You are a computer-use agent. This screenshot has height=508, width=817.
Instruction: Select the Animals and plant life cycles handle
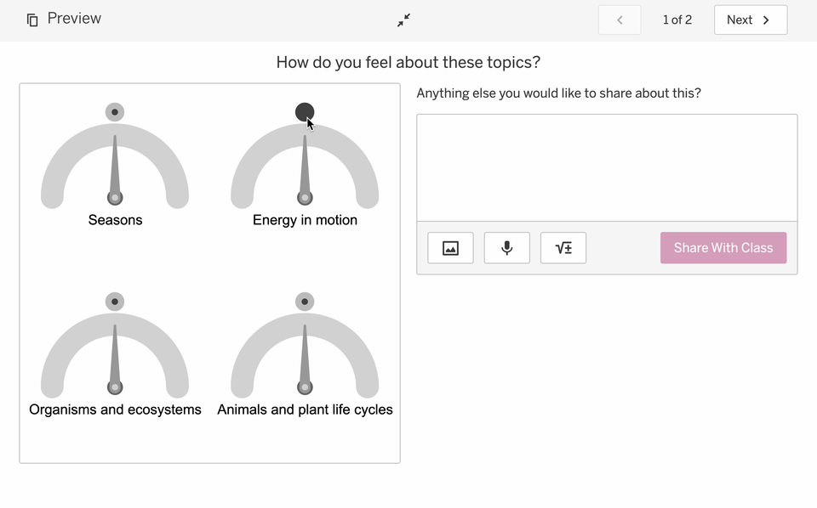coord(305,302)
